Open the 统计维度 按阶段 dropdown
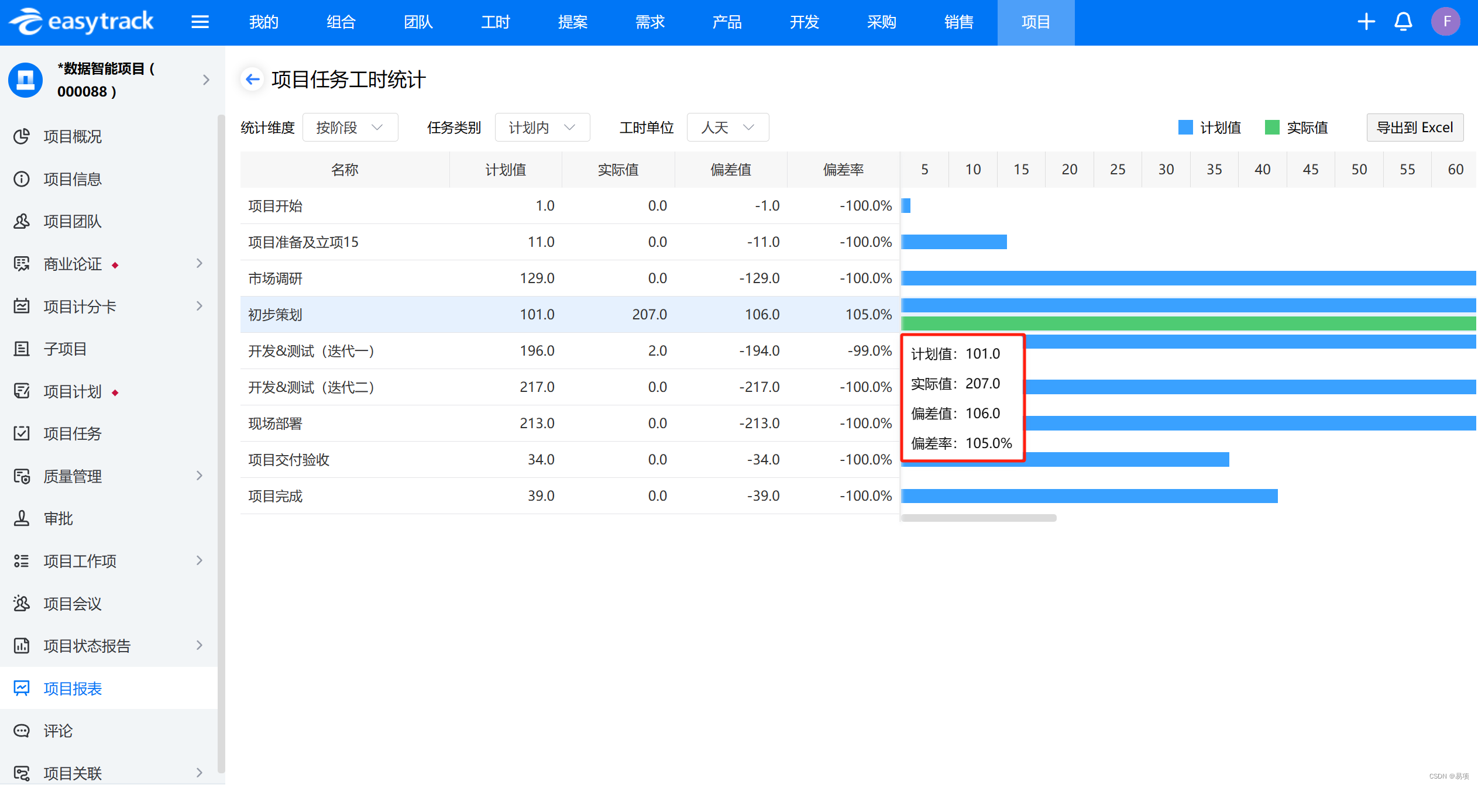Image resolution: width=1478 pixels, height=785 pixels. coord(350,128)
